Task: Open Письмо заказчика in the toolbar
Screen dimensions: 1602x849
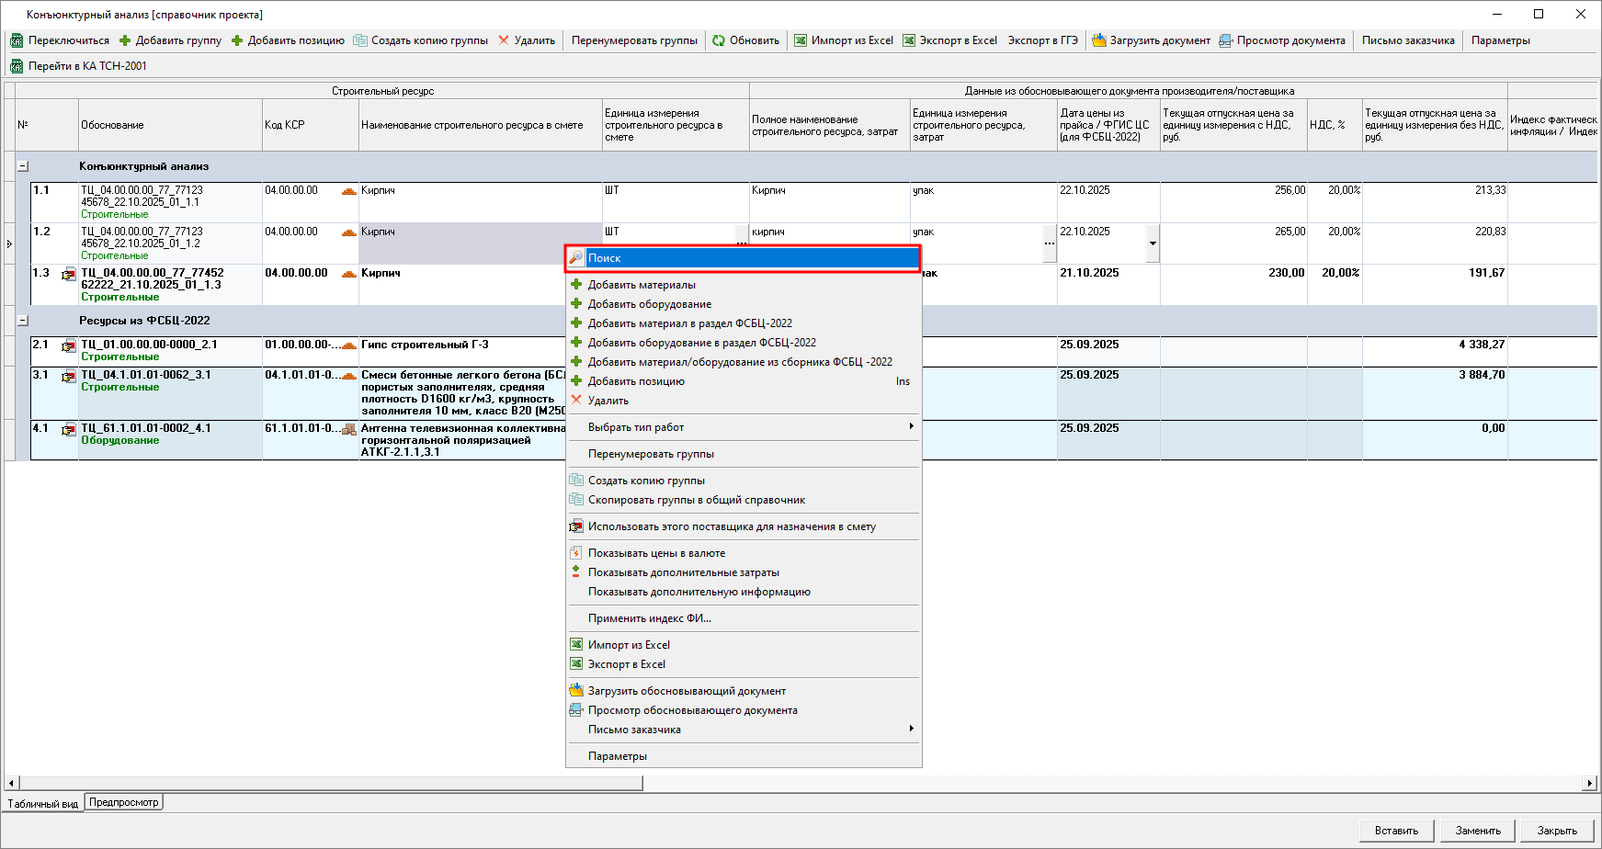Action: click(x=1408, y=40)
